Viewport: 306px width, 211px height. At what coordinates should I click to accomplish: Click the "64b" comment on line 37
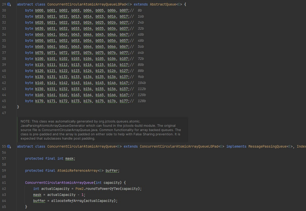(141, 53)
